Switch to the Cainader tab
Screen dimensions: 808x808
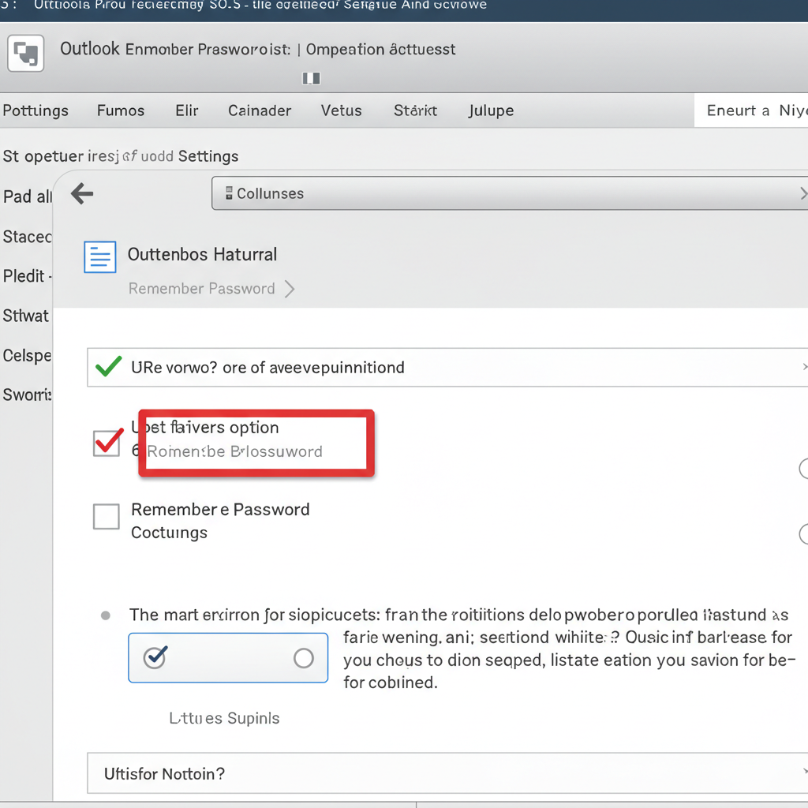point(260,110)
